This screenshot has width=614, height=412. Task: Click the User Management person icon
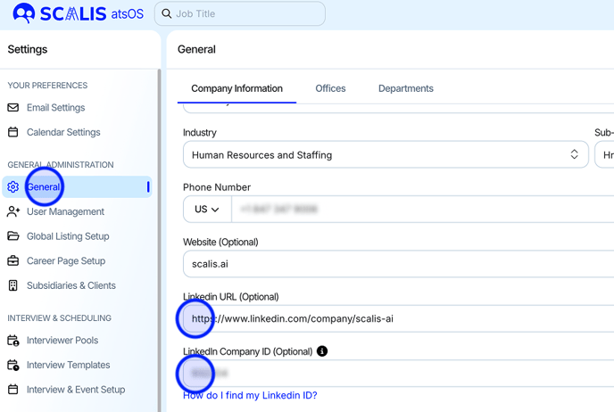click(x=13, y=212)
